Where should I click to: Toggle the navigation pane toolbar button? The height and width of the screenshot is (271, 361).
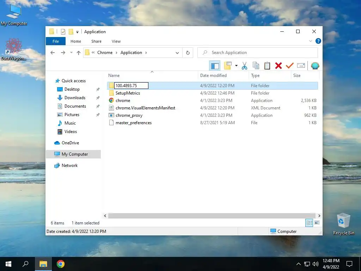pyautogui.click(x=215, y=66)
